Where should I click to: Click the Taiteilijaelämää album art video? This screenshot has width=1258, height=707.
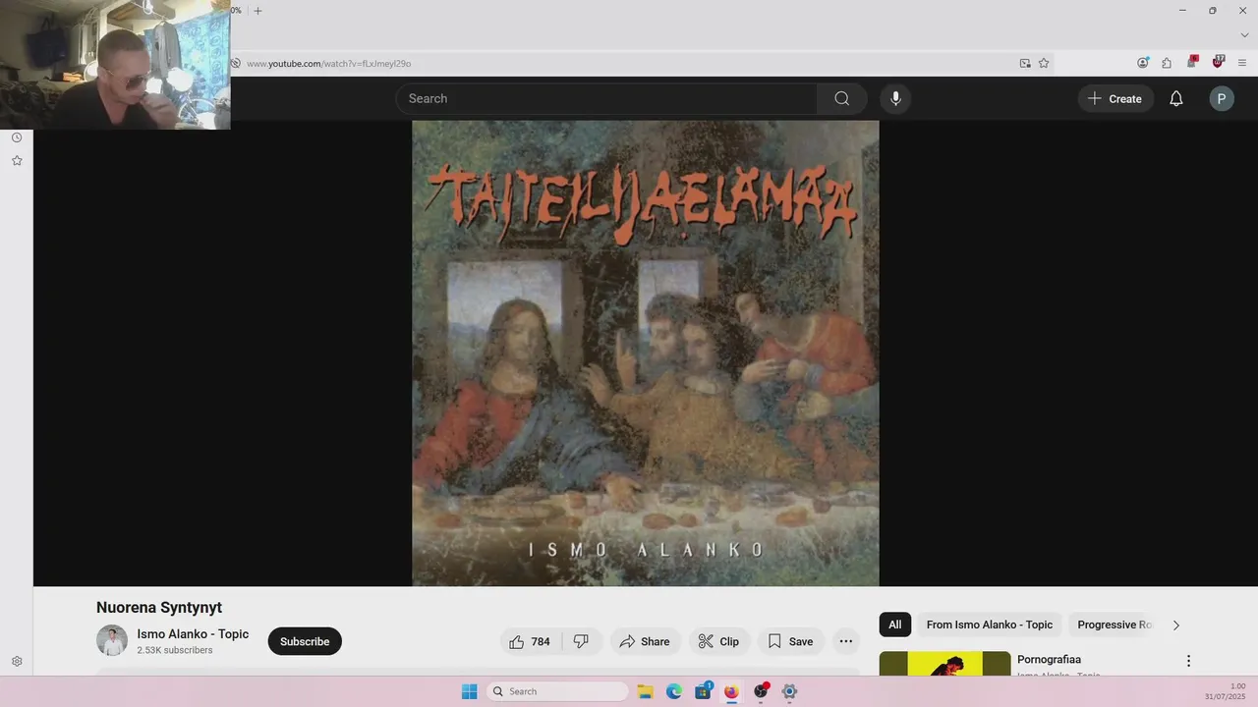pyautogui.click(x=646, y=353)
